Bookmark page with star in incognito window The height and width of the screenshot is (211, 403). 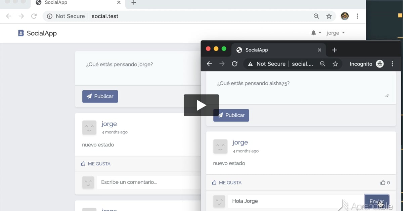tap(335, 64)
